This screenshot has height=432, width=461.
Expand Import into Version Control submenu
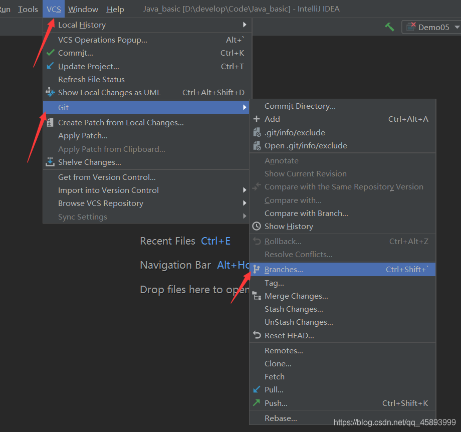(x=245, y=190)
